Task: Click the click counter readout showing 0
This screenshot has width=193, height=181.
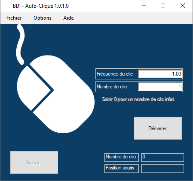Action: tap(163, 158)
